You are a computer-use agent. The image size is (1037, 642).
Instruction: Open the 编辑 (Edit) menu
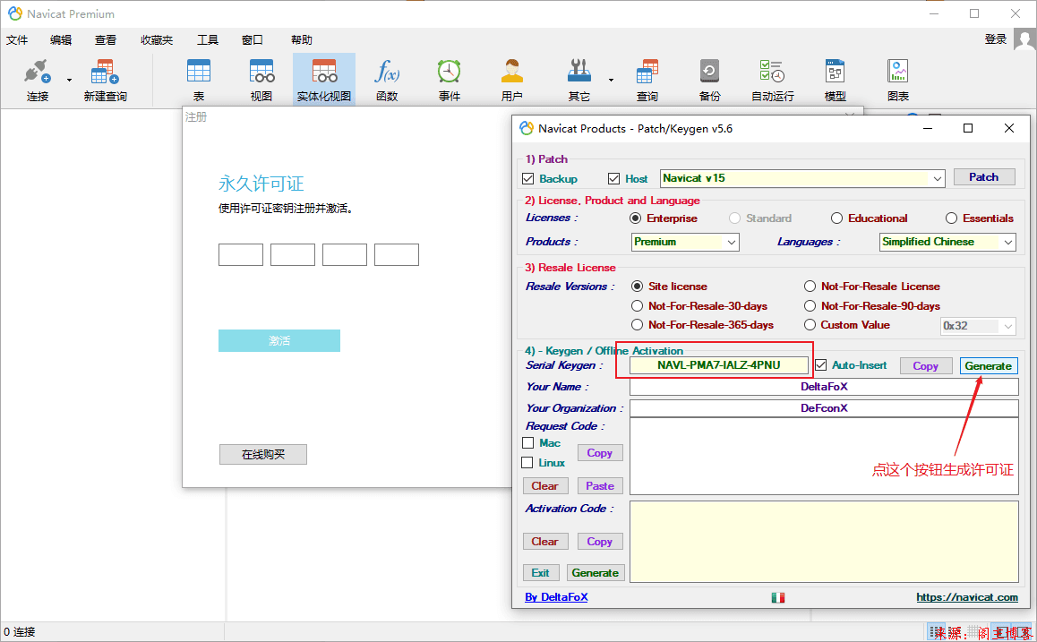[61, 39]
